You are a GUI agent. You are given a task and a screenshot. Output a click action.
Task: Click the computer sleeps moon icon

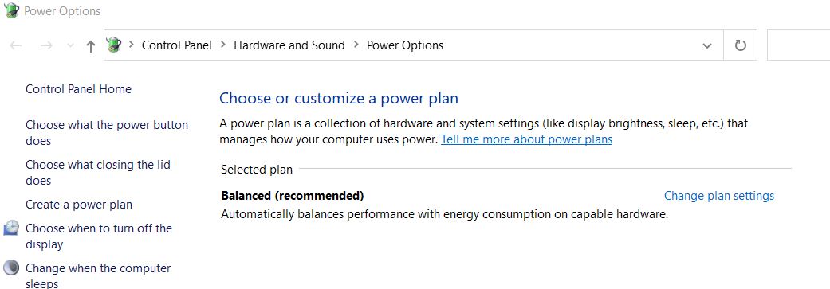pos(11,268)
